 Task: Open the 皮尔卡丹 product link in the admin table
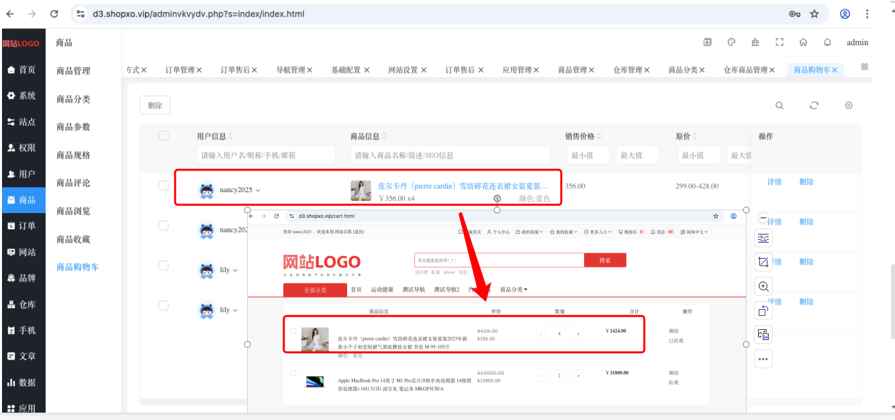463,185
